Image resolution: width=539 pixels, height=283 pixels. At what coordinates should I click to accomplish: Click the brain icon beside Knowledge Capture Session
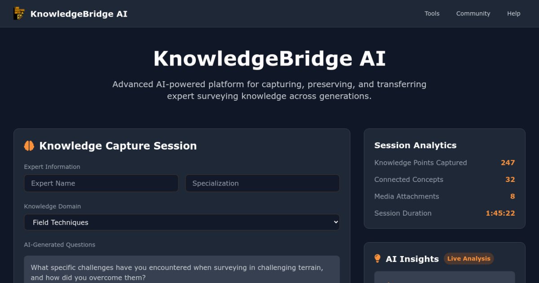29,146
